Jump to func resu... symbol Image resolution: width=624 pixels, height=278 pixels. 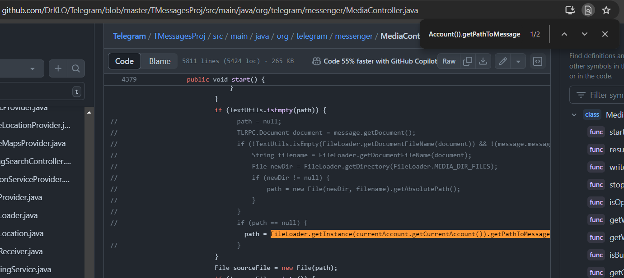(605, 150)
